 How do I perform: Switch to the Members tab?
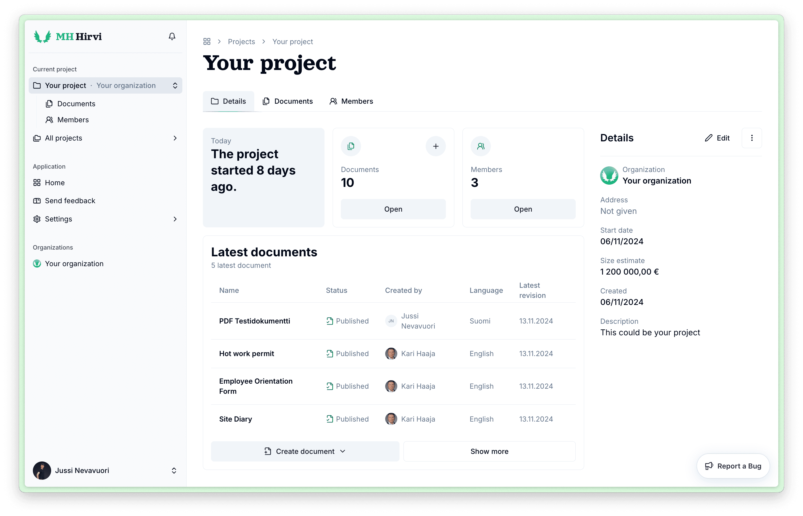tap(351, 101)
